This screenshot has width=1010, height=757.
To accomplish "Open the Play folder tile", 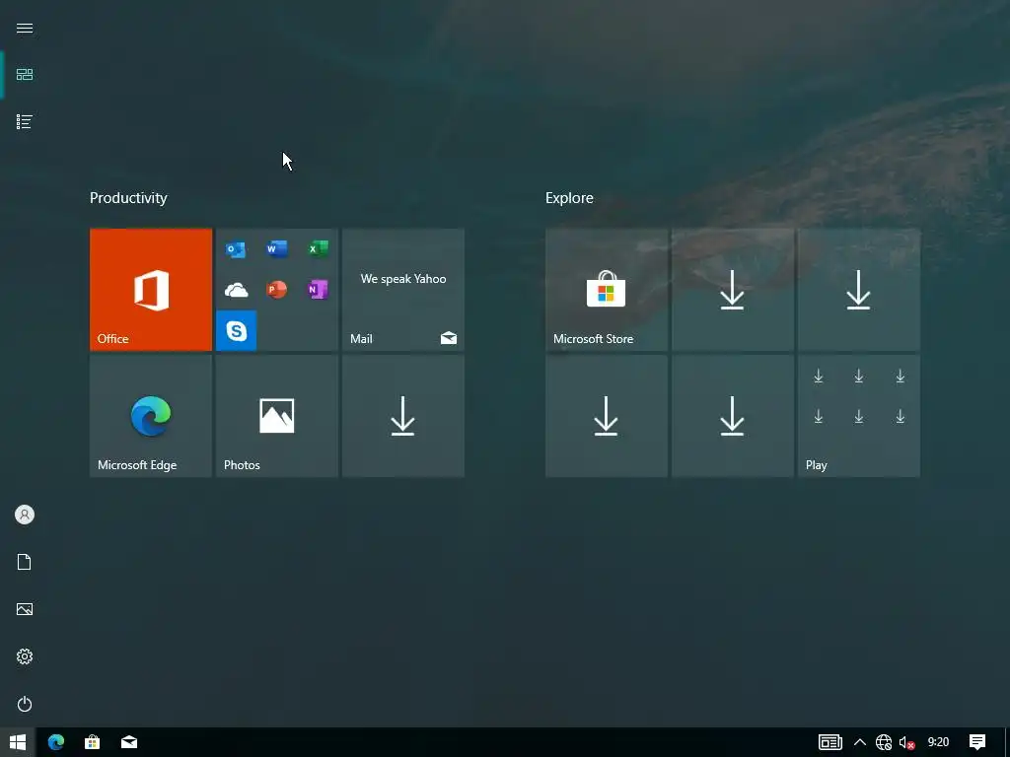I will point(859,416).
